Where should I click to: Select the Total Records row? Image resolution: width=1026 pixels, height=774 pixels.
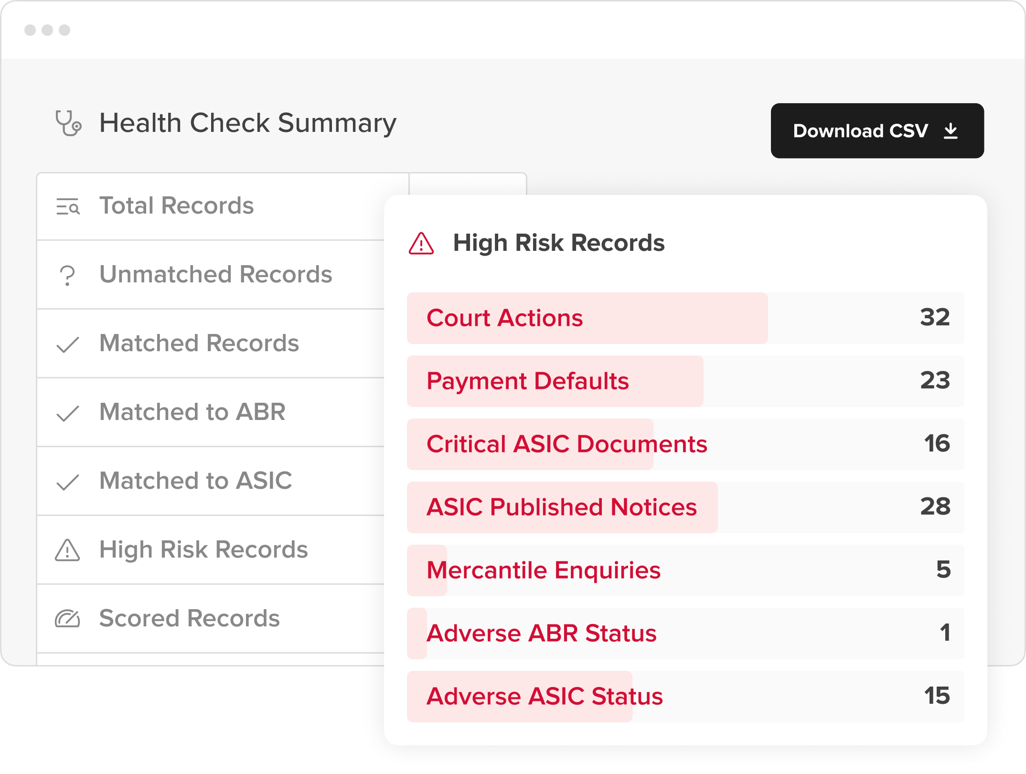point(211,206)
